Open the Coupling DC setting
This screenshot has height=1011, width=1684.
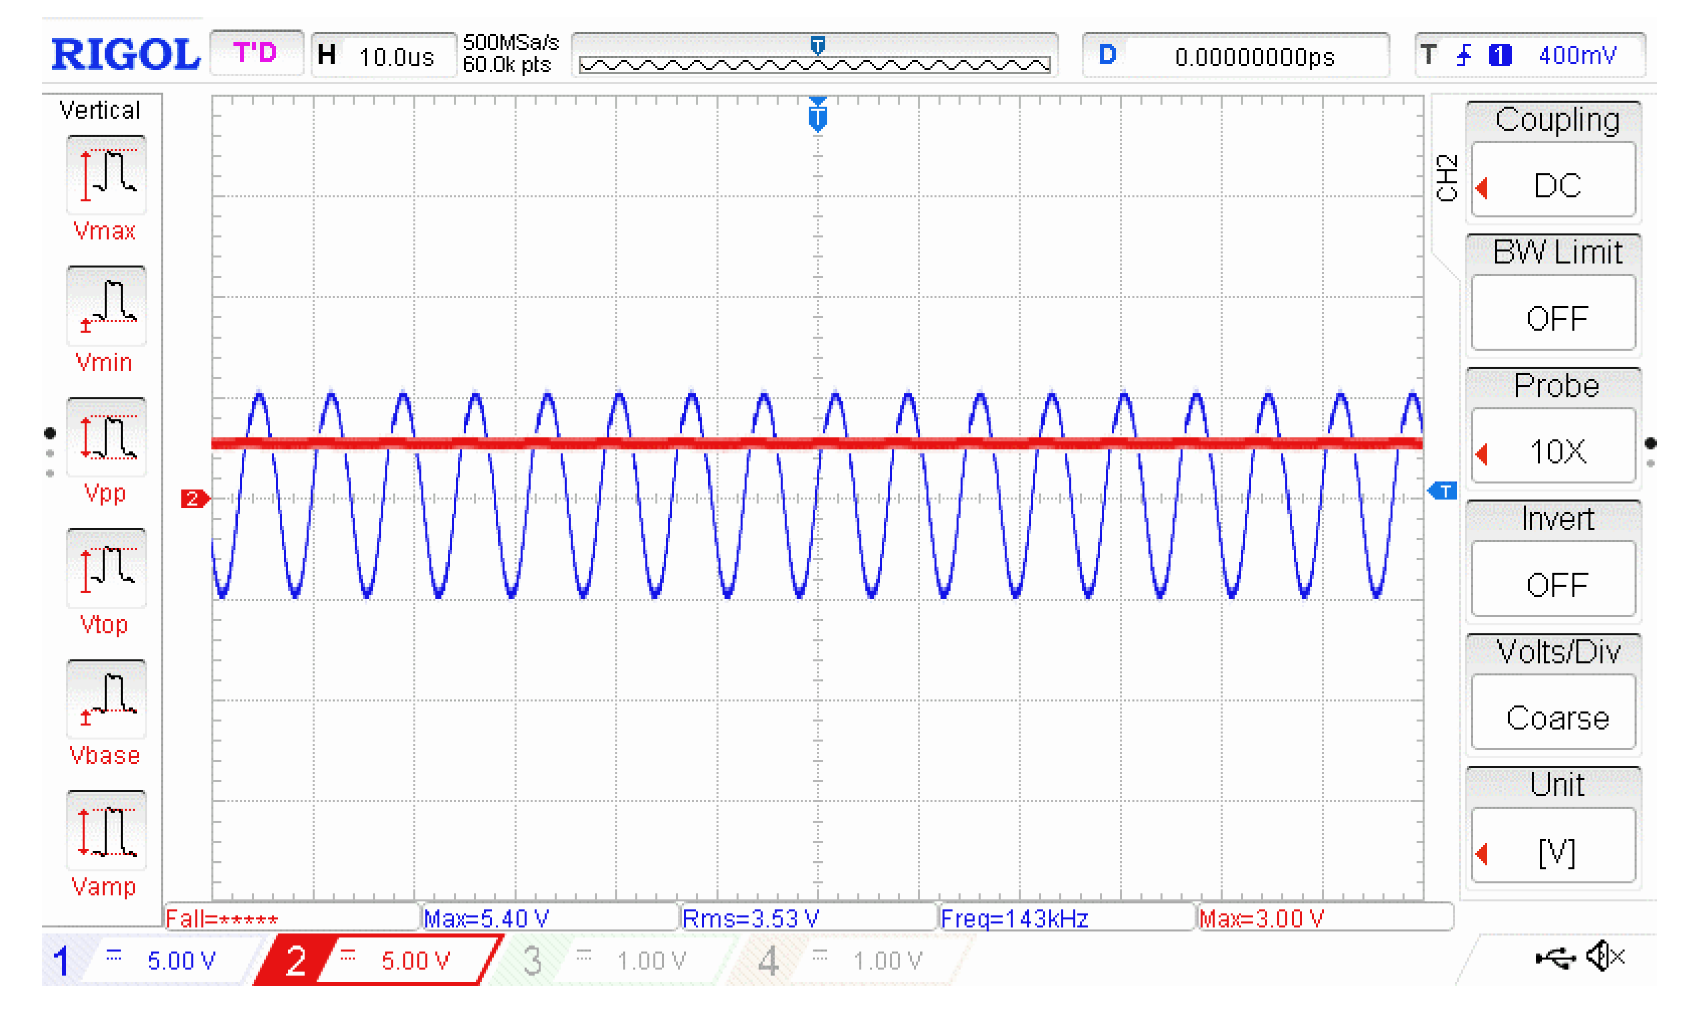(x=1553, y=180)
